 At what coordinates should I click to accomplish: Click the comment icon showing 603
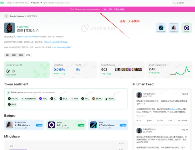158,121
